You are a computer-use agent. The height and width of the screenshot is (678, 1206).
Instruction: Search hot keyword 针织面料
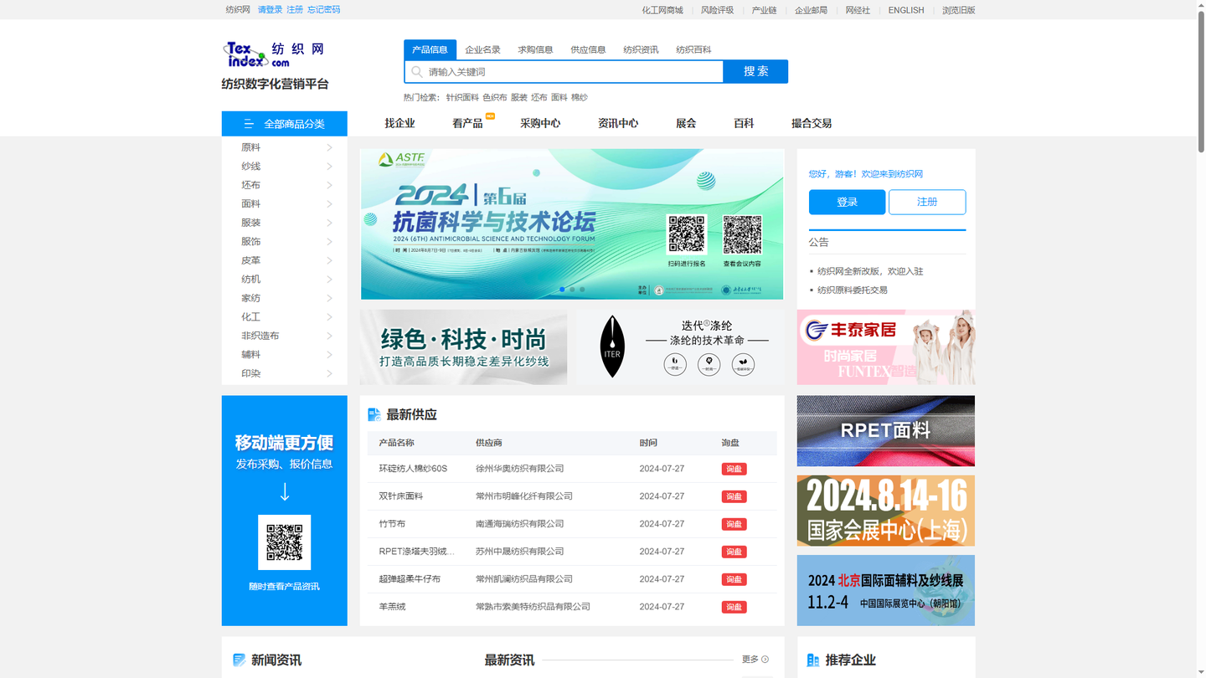click(x=462, y=97)
